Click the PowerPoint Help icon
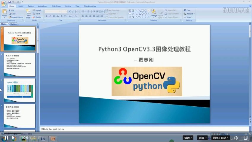Viewport: 252px width, 142px height. tap(250, 6)
